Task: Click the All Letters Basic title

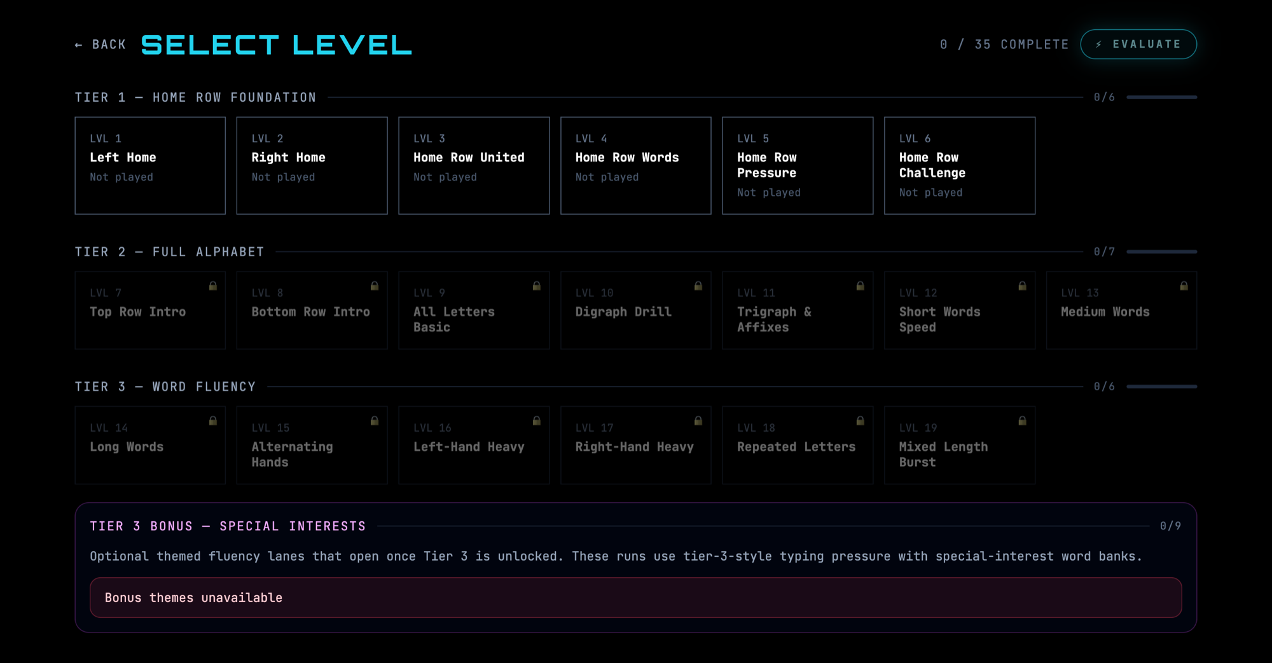Action: pos(454,320)
